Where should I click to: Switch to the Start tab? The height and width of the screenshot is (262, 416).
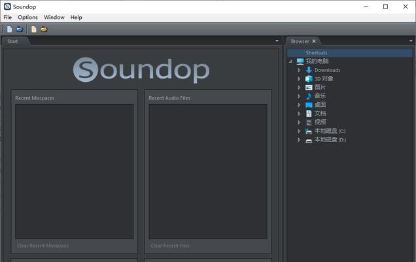click(12, 41)
